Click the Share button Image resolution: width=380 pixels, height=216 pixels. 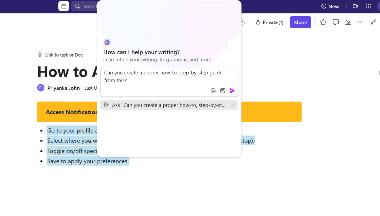[300, 22]
